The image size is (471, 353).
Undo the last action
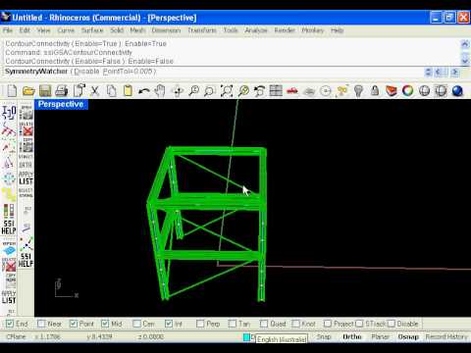[x=144, y=90]
